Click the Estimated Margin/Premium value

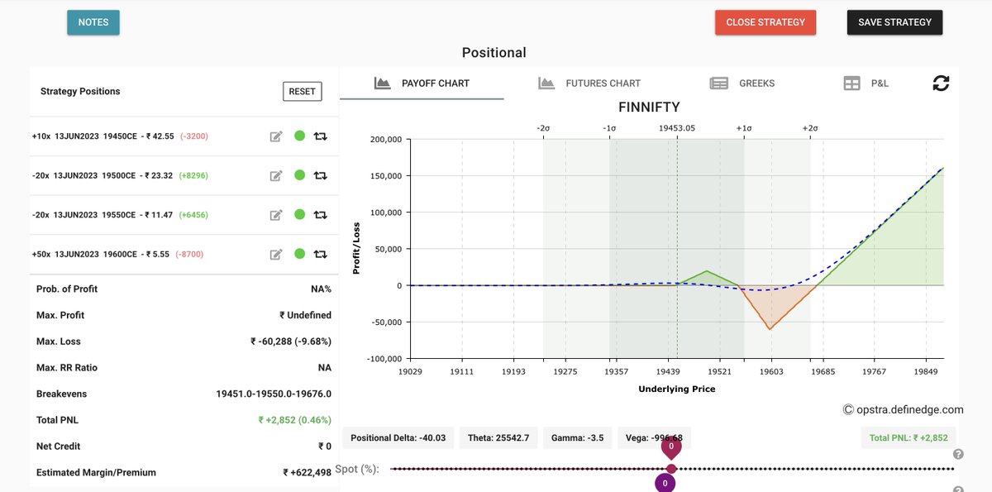click(x=308, y=473)
